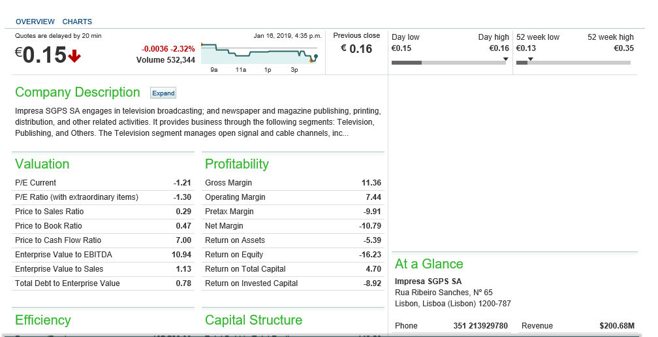Expand the Company Description text
This screenshot has width=658, height=337.
[x=163, y=93]
